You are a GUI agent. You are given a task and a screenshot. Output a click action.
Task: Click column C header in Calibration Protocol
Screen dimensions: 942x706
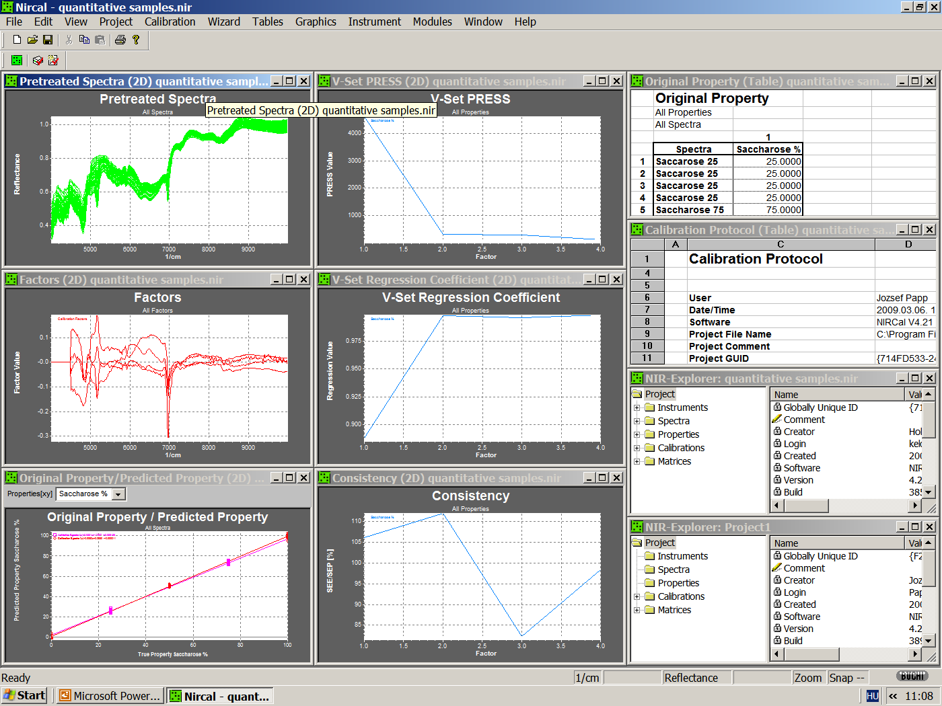tap(781, 244)
